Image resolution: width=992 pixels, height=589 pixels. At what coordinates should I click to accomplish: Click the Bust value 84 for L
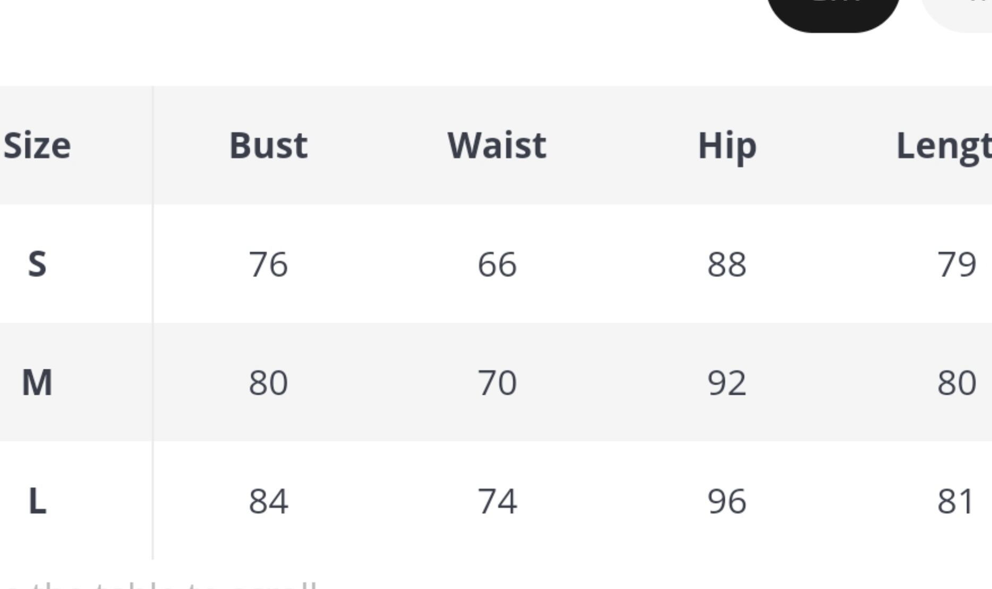[268, 501]
